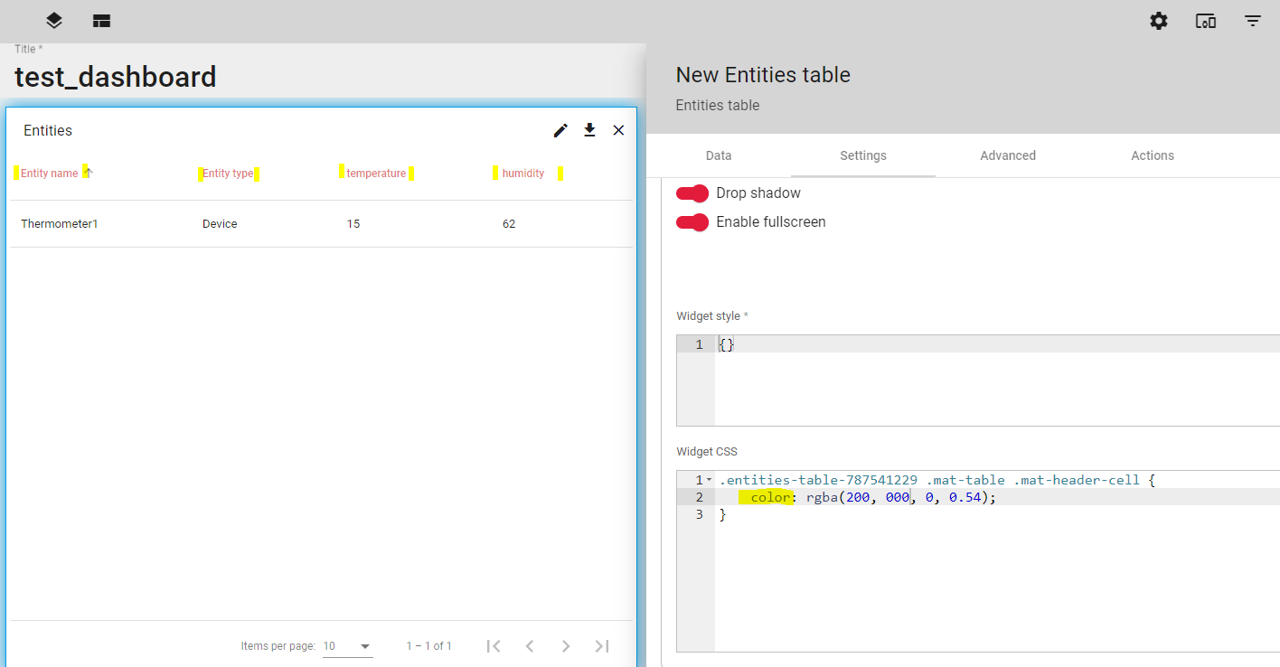This screenshot has width=1280, height=667.
Task: Switch to the Actions tab
Action: [1153, 155]
